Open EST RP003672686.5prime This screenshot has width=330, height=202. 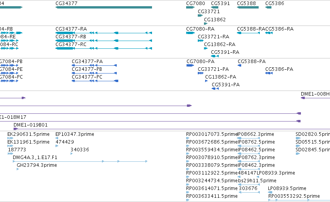pyautogui.click(x=188, y=146)
